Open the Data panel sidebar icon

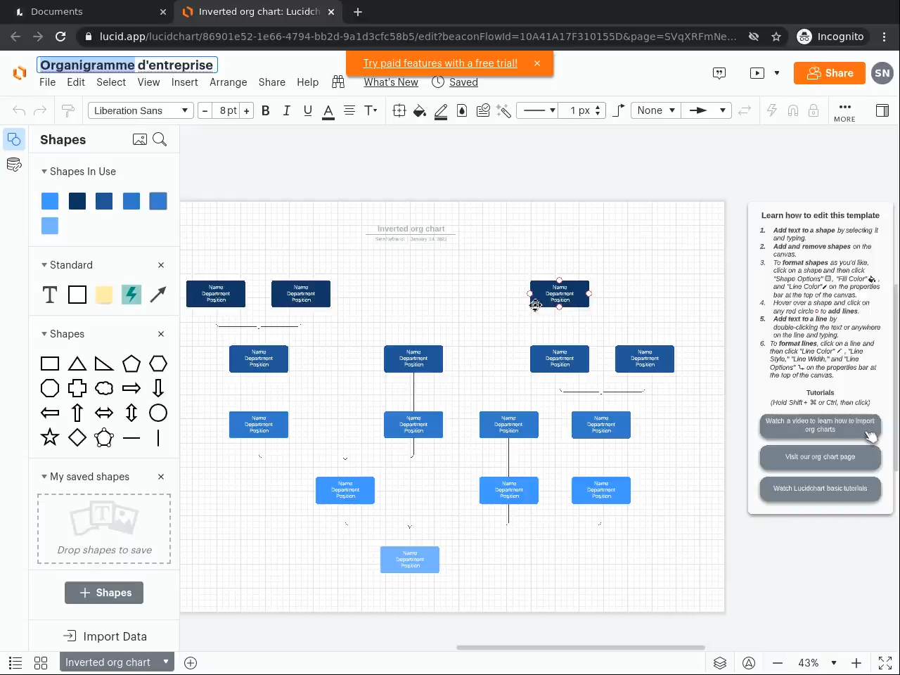tap(14, 165)
